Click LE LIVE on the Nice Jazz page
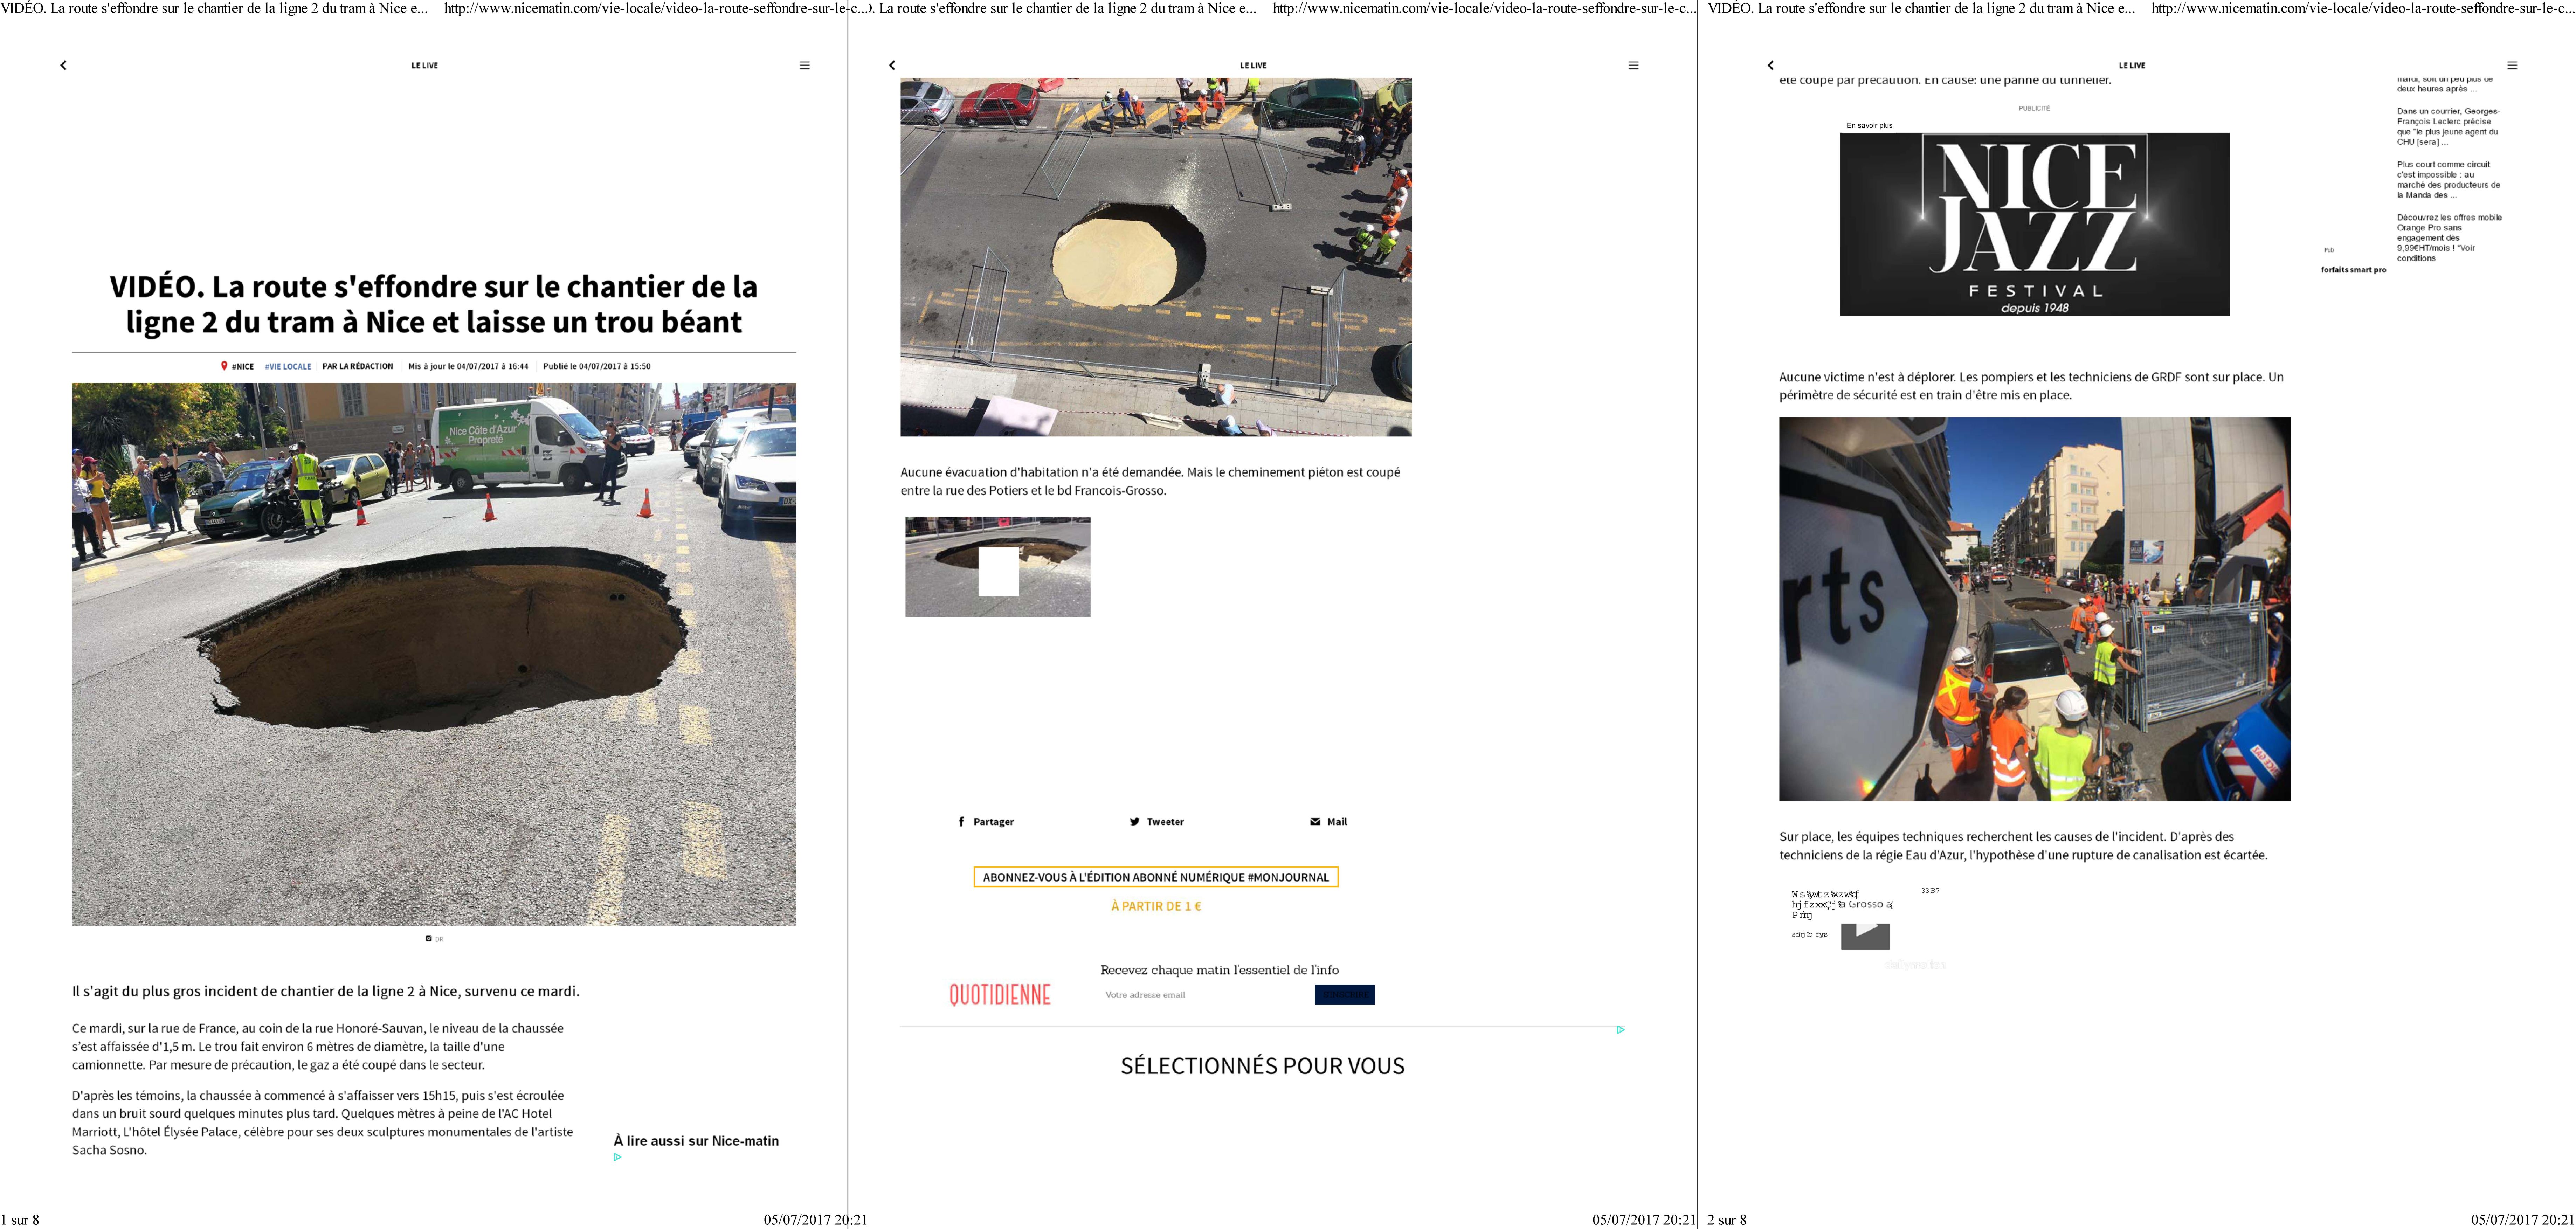2576x1229 pixels. [x=2132, y=65]
